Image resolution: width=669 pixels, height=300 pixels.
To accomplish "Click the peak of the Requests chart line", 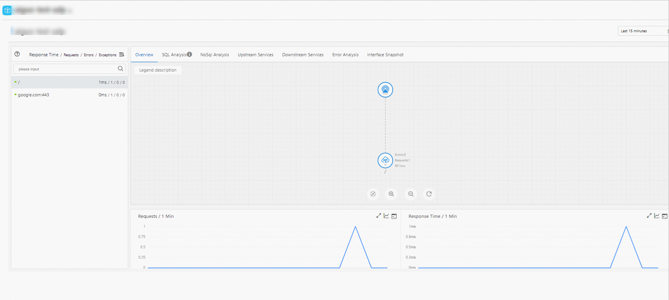I will click(355, 227).
